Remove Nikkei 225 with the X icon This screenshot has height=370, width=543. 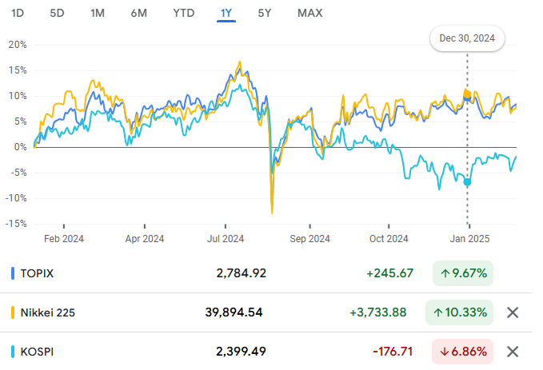[513, 312]
